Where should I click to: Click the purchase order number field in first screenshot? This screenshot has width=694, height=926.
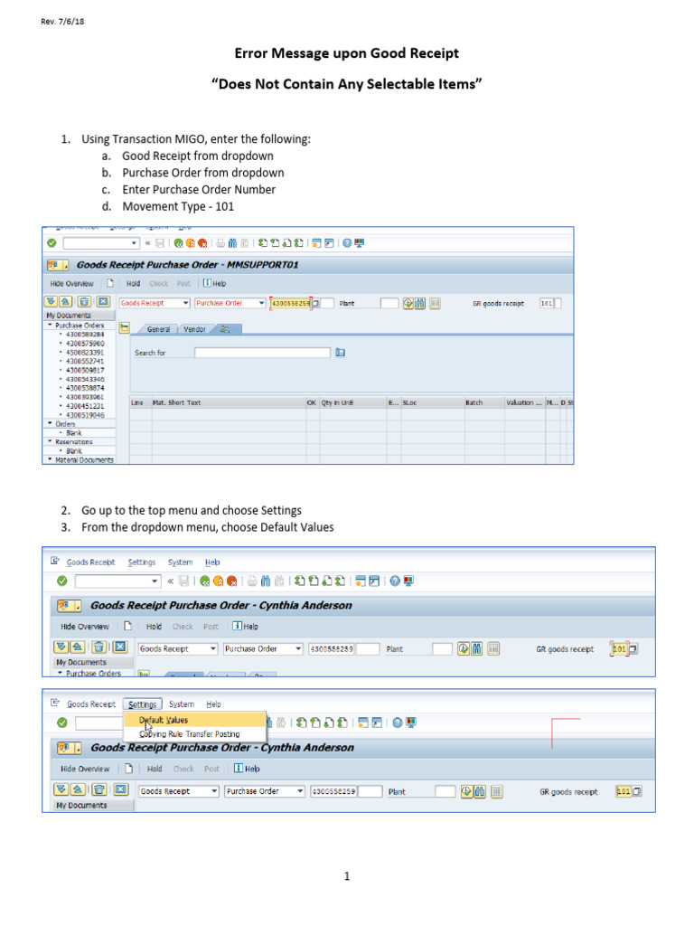point(290,303)
